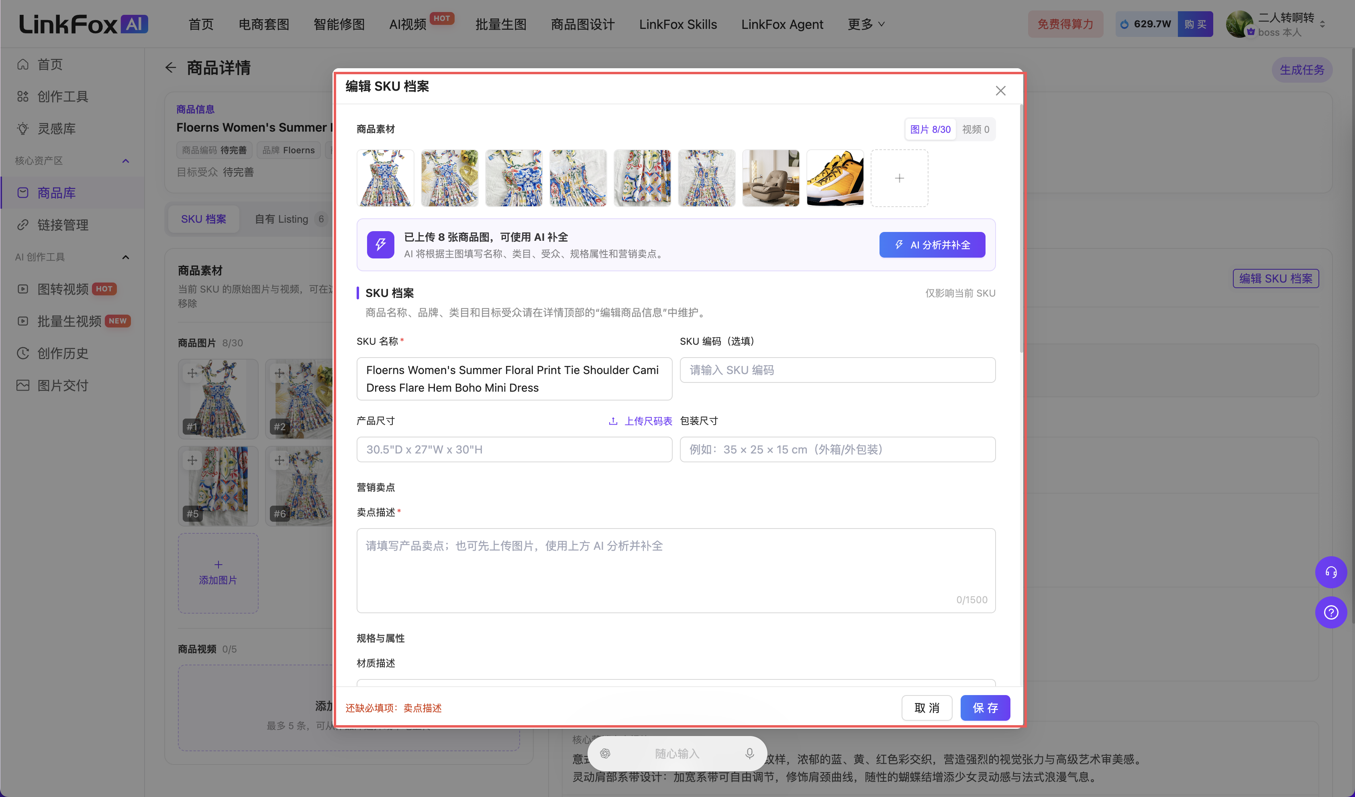Open the question mark help icon
The image size is (1355, 797).
(1330, 612)
